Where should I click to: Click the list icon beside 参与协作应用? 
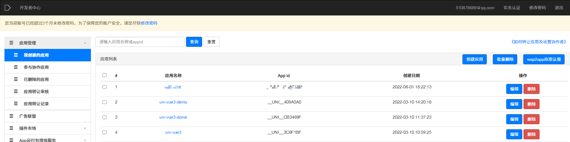coord(16,67)
